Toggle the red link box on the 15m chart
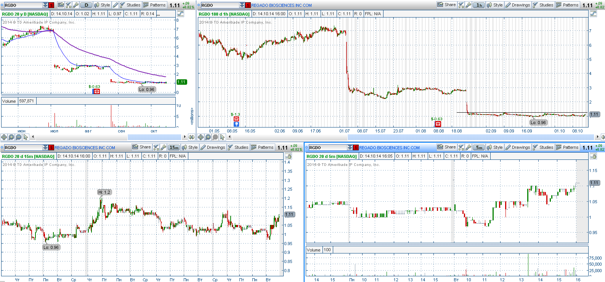The width and height of the screenshot is (605, 282). (51, 148)
